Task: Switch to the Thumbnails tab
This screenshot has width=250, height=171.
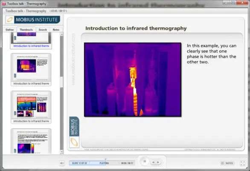Action: [26, 30]
